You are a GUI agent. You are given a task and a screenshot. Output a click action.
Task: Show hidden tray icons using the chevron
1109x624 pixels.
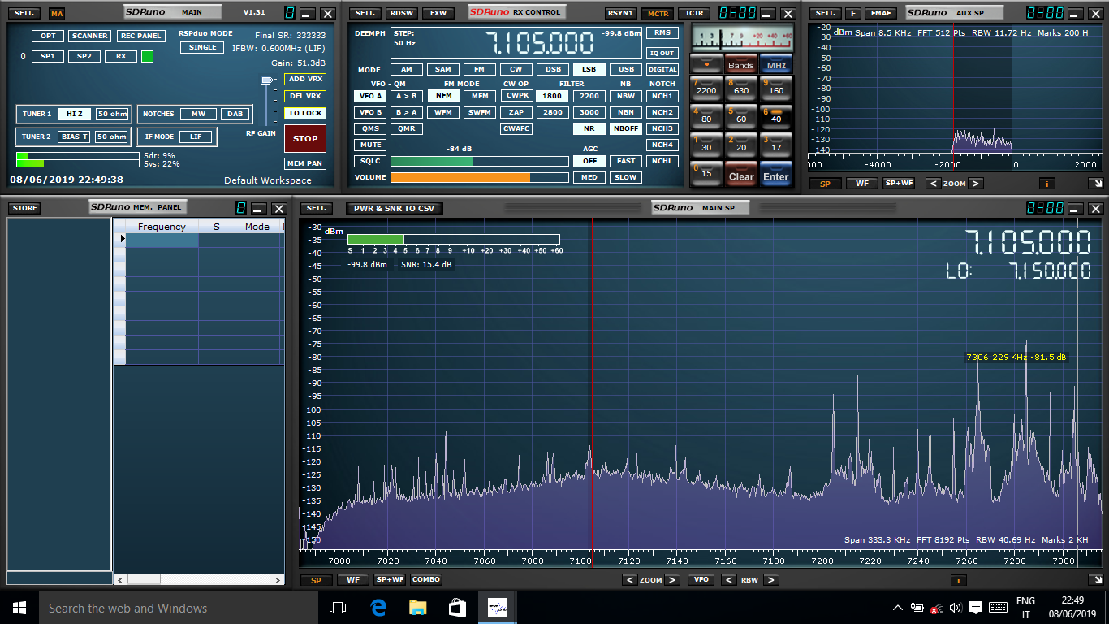898,608
